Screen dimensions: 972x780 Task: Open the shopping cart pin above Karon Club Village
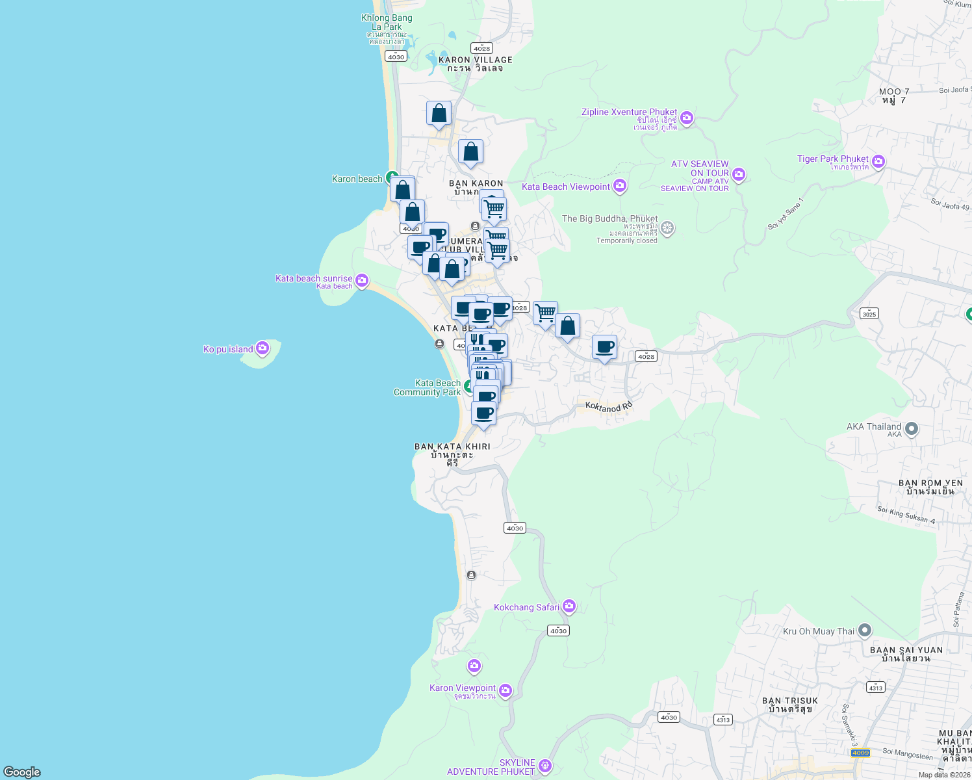coord(493,207)
